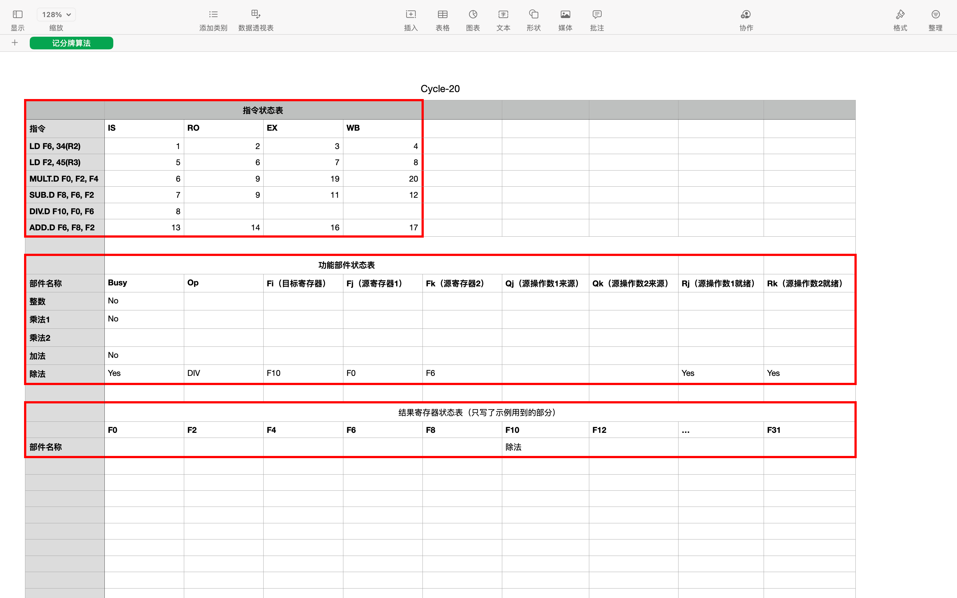
Task: Click the Insert (插入) toolbar icon
Action: point(411,15)
